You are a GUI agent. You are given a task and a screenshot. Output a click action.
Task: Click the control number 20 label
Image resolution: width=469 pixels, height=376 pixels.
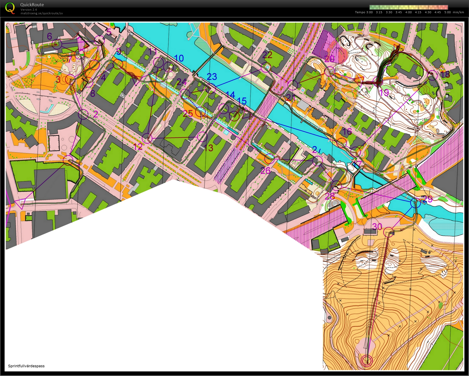pyautogui.click(x=329, y=59)
